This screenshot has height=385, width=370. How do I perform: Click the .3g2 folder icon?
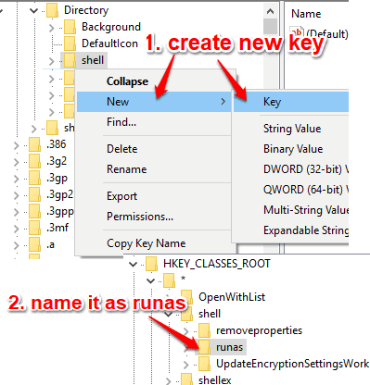pos(34,161)
